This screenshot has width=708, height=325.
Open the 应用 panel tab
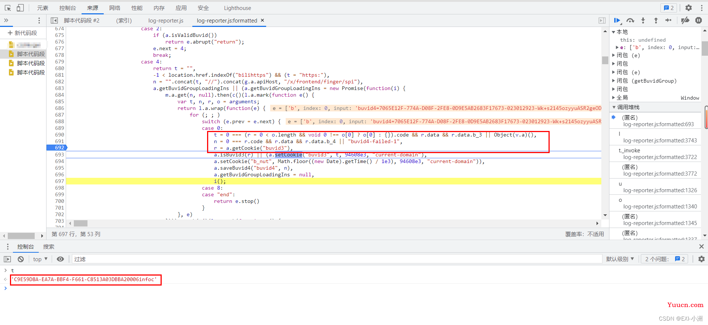click(181, 8)
